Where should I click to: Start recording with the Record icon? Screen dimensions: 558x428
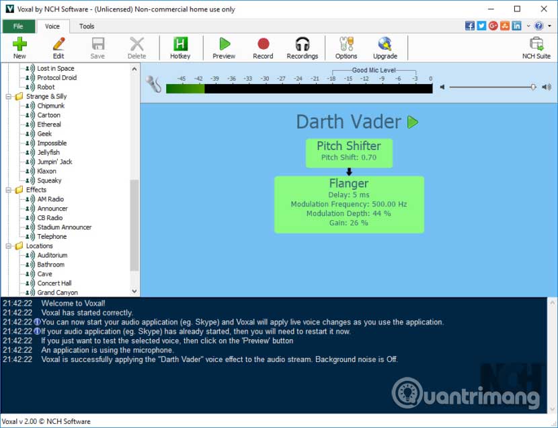click(x=263, y=47)
